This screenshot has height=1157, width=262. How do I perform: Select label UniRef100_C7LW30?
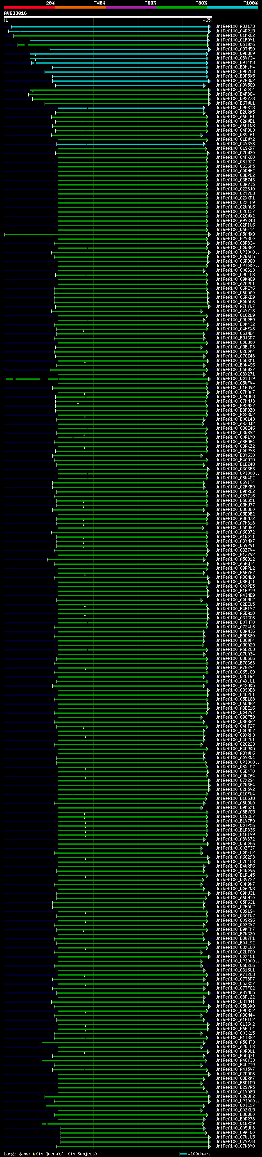(x=235, y=153)
